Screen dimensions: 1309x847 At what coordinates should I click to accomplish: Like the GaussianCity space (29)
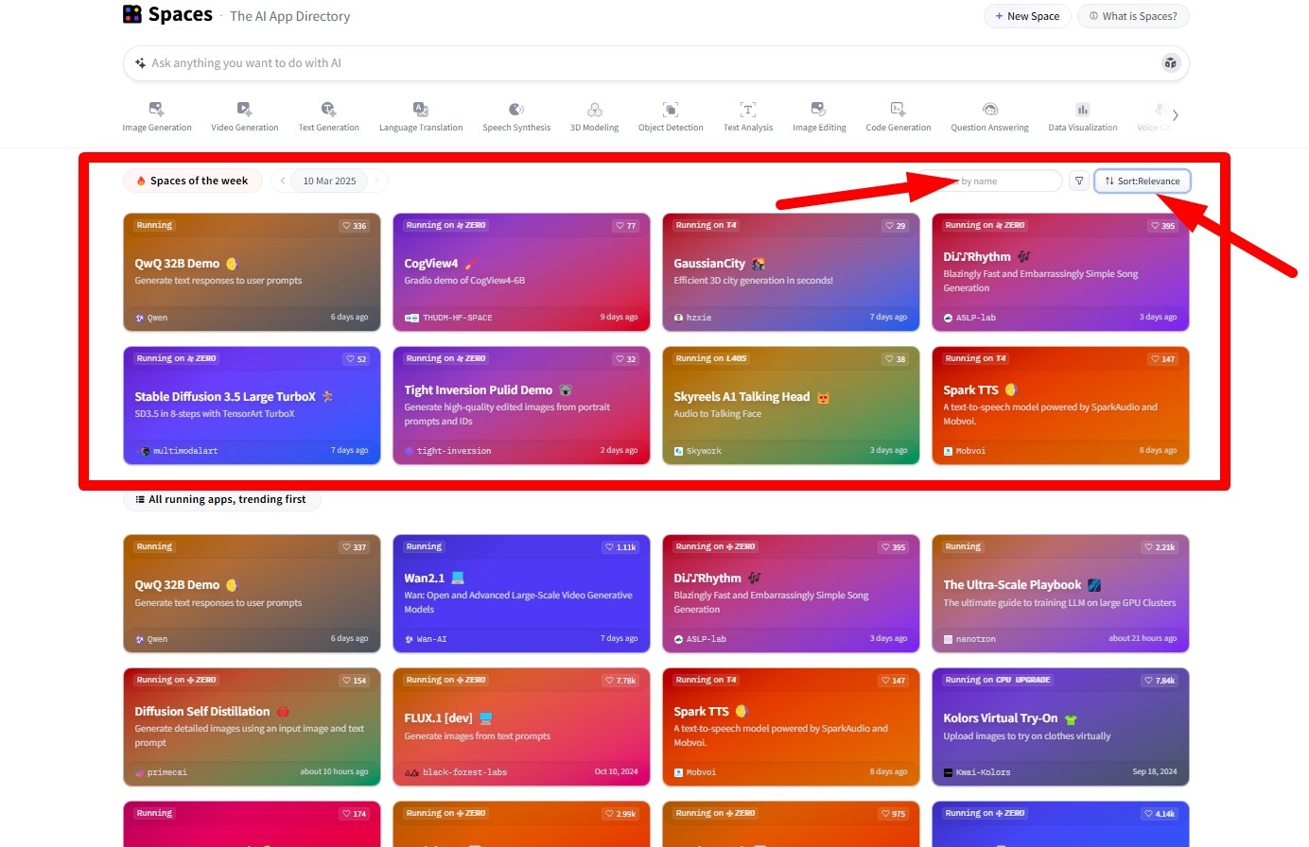pos(896,226)
